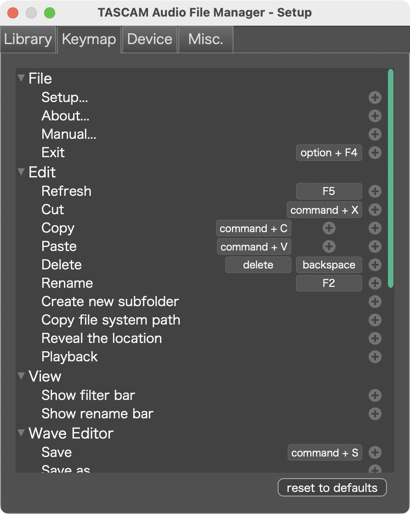410x514 pixels.
Task: Select the Refresh row label
Action: pos(67,191)
